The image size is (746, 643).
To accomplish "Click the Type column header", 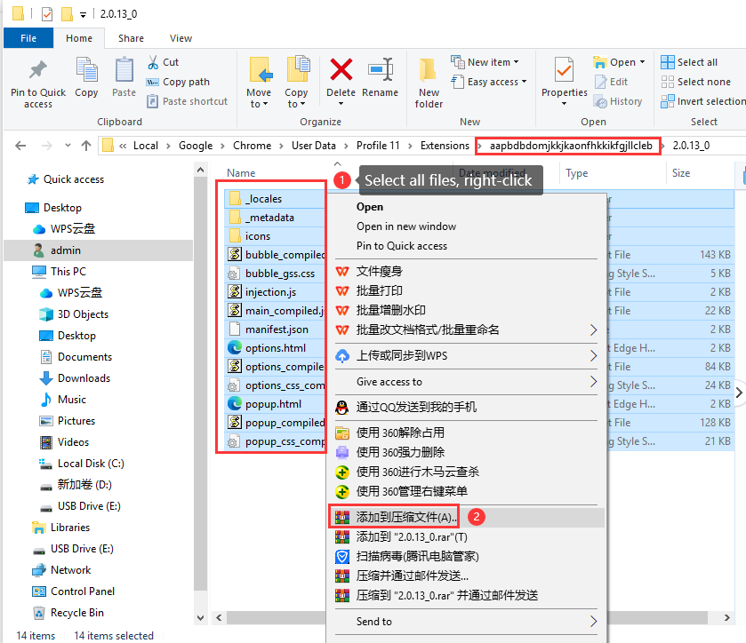I will click(x=577, y=173).
